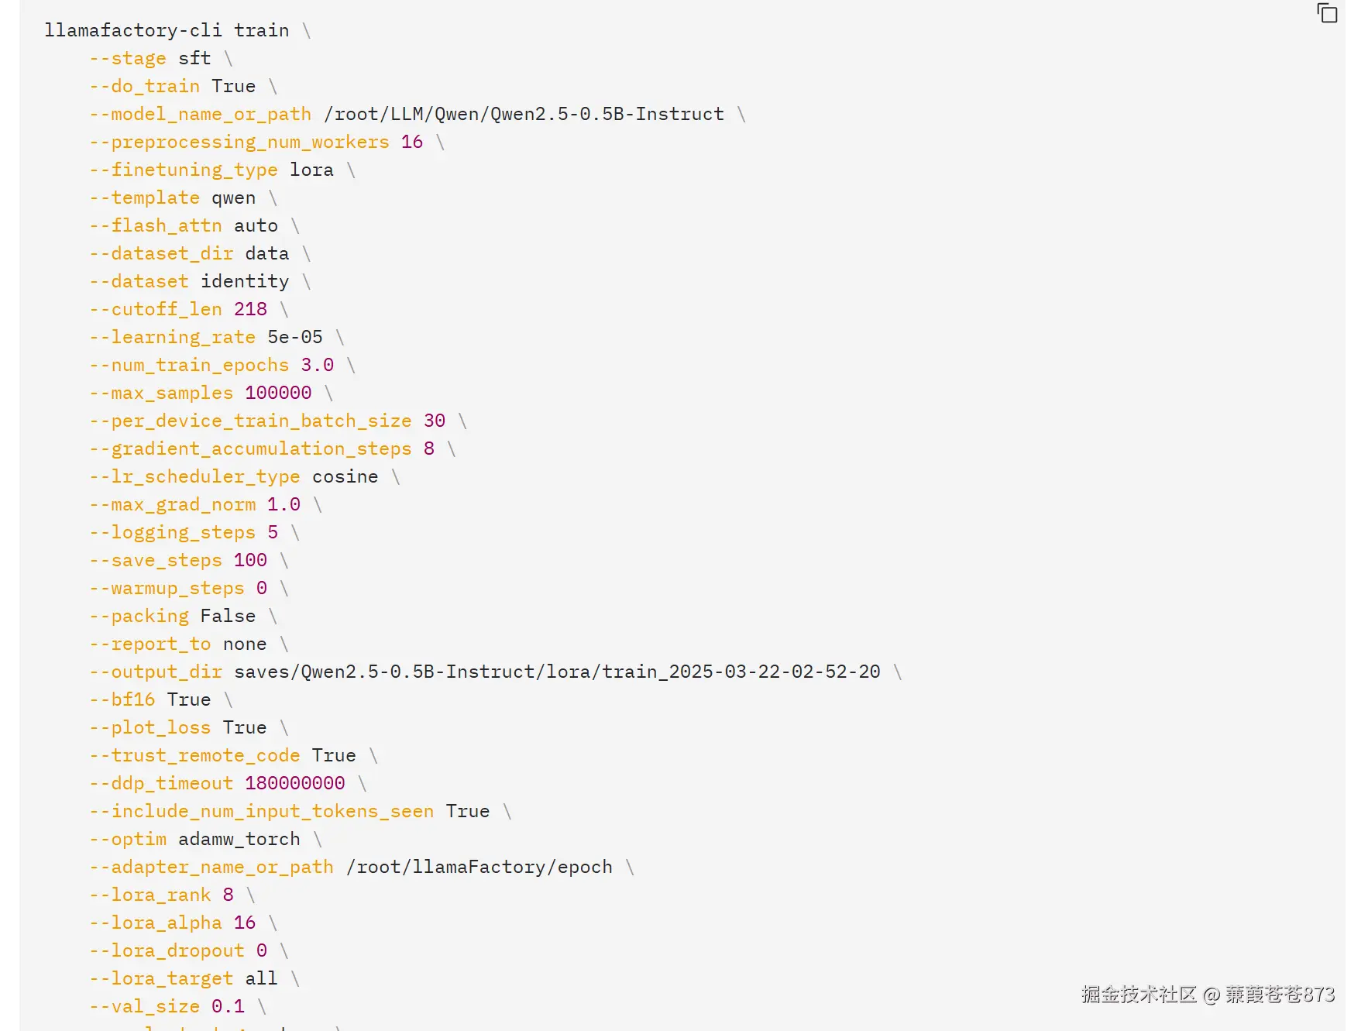
Task: Click the --flash_attn flag
Action: pos(156,225)
